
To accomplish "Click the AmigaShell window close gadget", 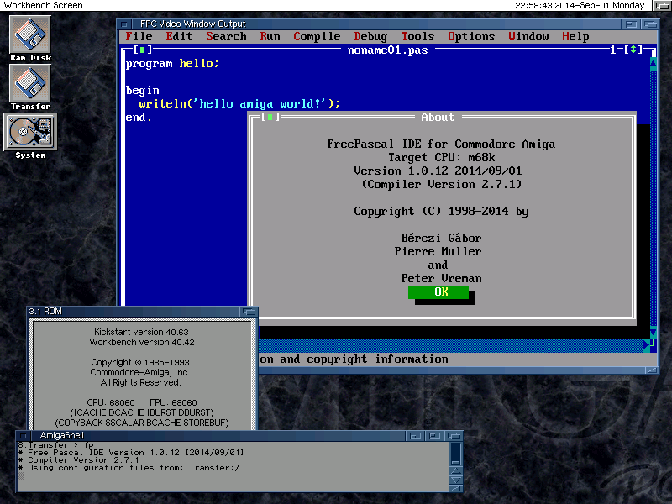I will tap(24, 436).
